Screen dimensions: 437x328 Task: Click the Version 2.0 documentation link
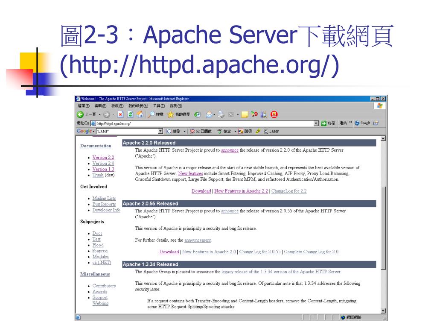click(x=103, y=163)
